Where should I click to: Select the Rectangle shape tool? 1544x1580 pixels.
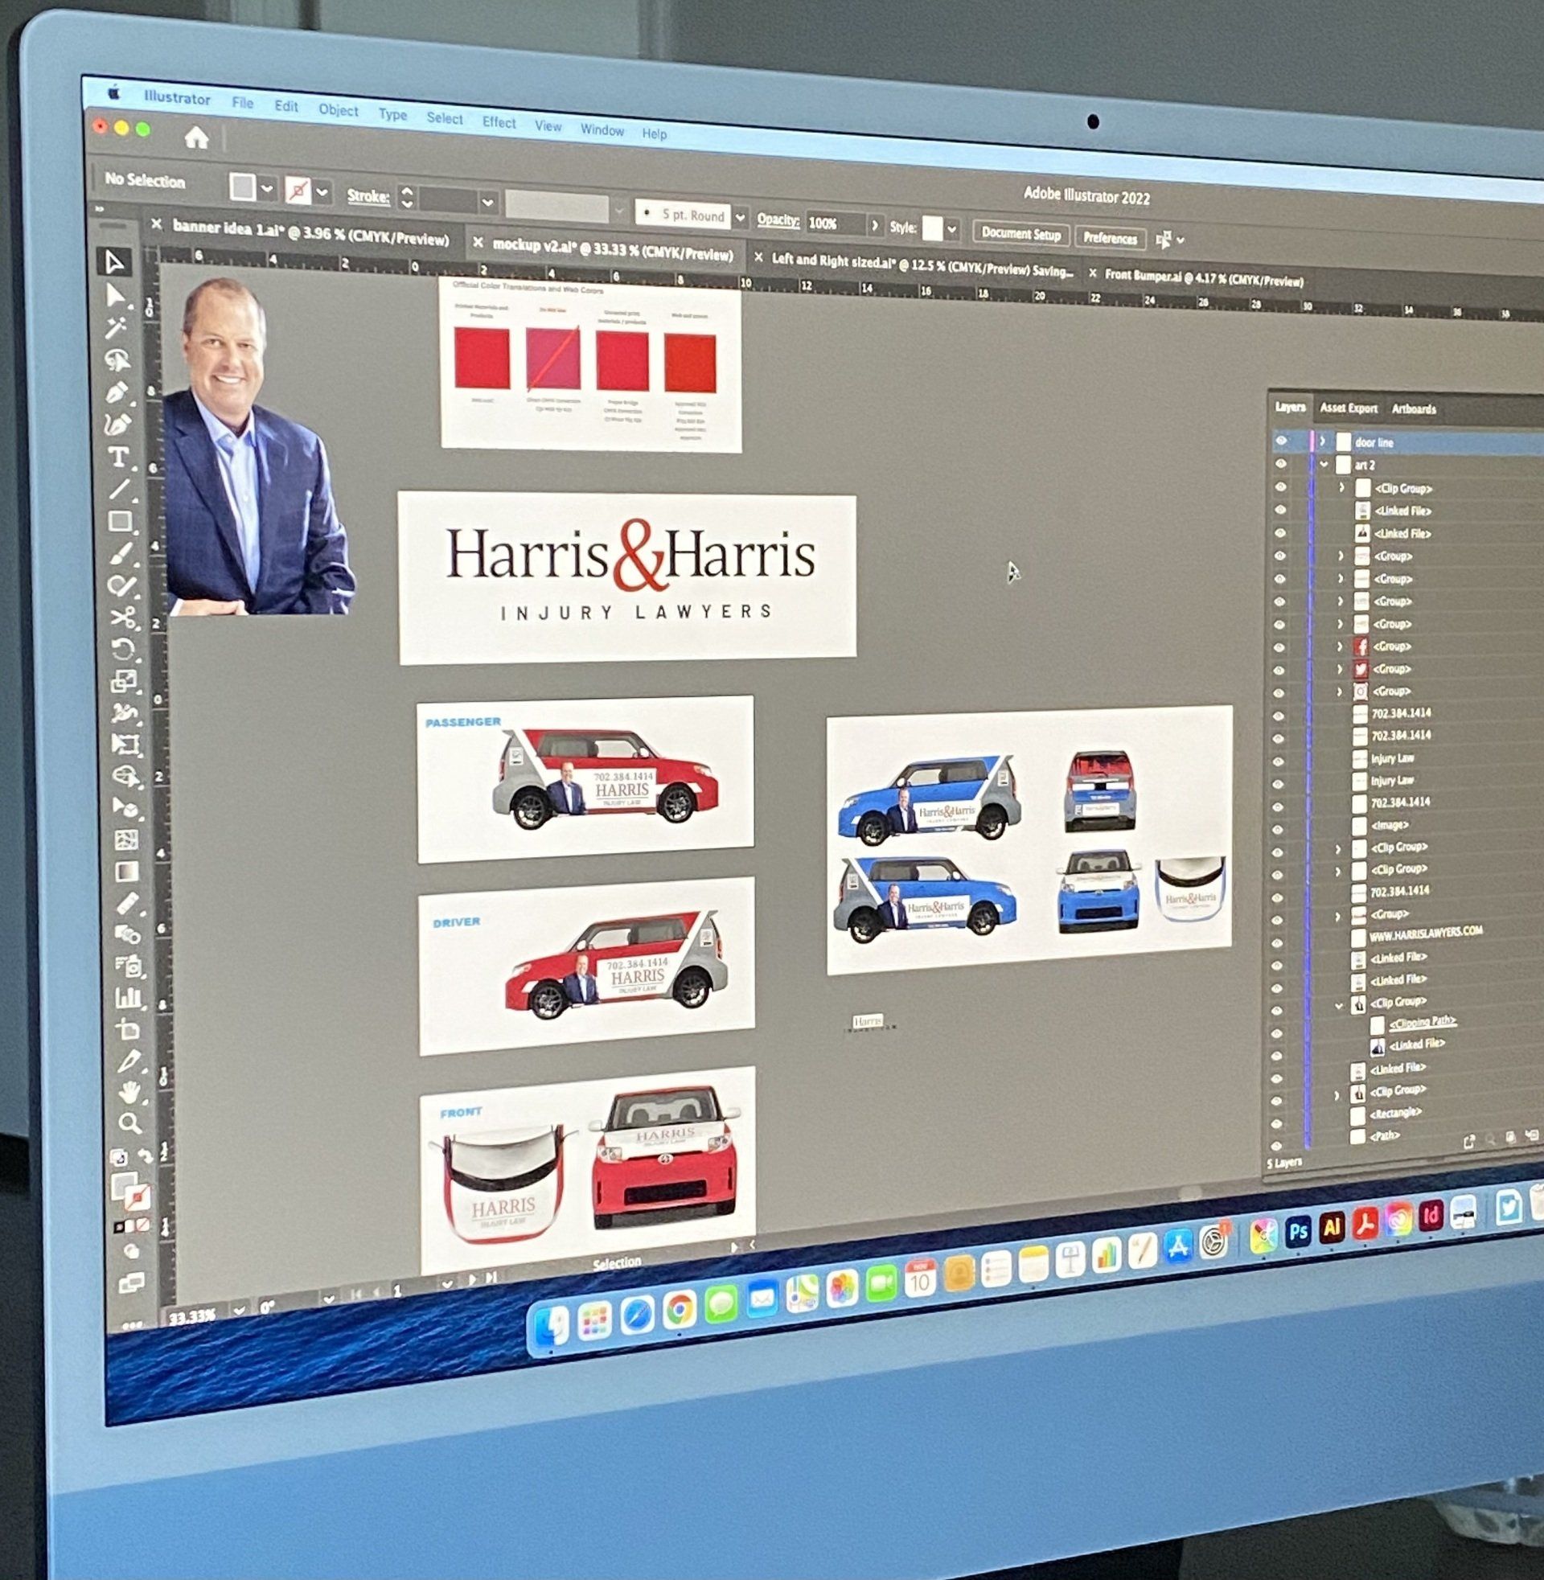120,521
